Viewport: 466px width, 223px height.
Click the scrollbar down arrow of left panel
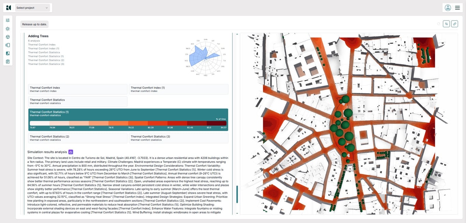tap(237, 213)
